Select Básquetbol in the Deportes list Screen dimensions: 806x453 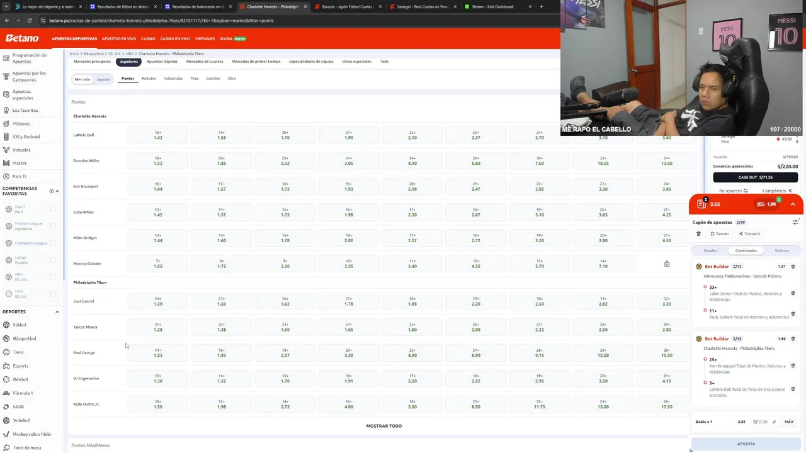coord(25,338)
